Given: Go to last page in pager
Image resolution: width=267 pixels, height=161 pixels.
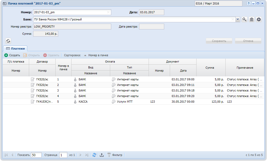Looking at the screenshot, I should click(87, 155).
